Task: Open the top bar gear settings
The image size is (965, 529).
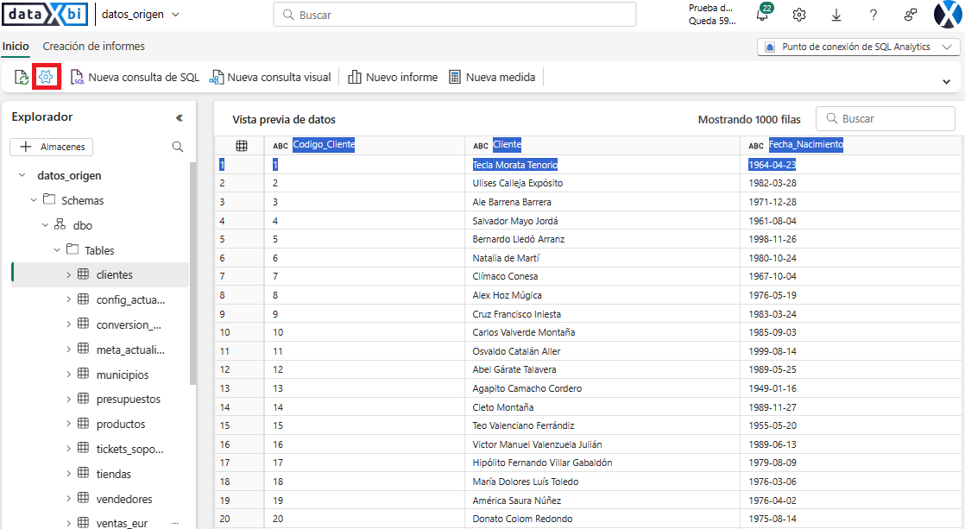Action: [x=799, y=15]
